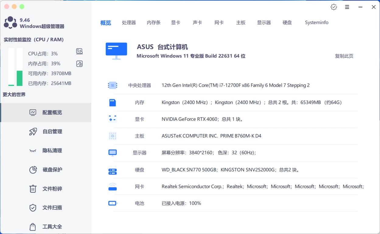Click the 可用内存 39708MB reading
This screenshot has width=380, height=234.
[50, 74]
